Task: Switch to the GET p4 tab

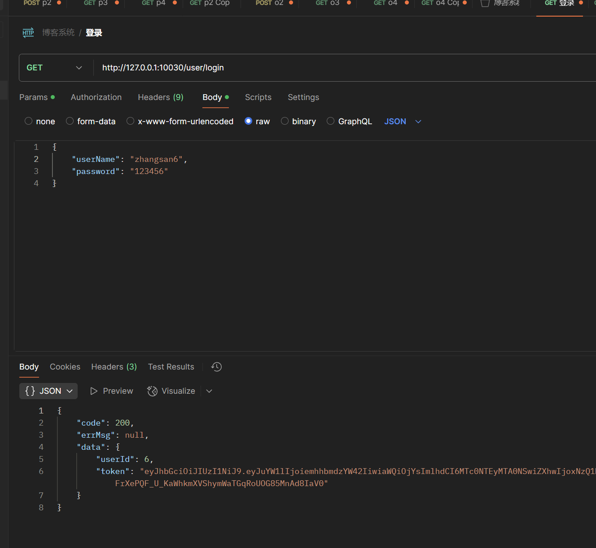Action: pyautogui.click(x=159, y=3)
